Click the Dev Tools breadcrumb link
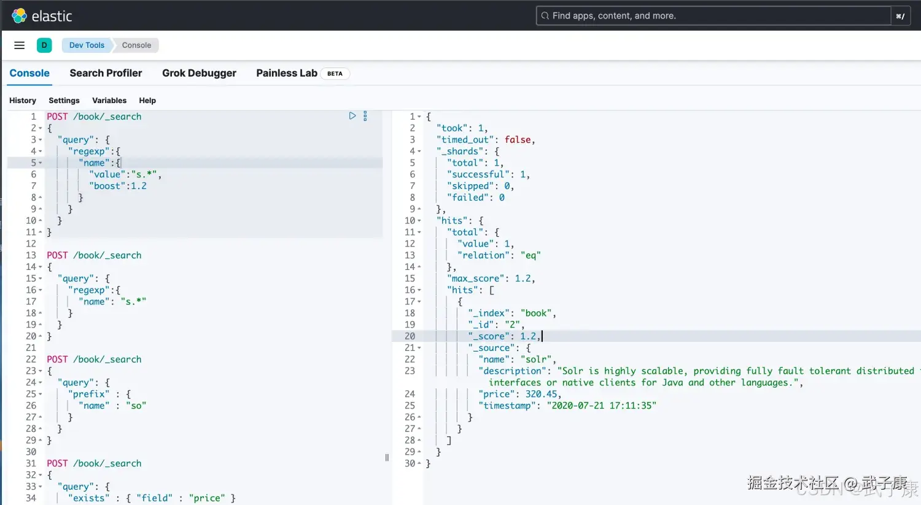 point(86,45)
